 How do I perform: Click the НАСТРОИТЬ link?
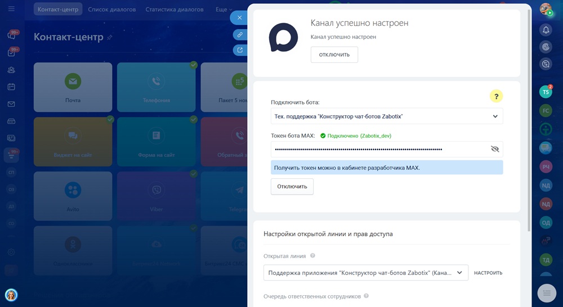(x=488, y=273)
